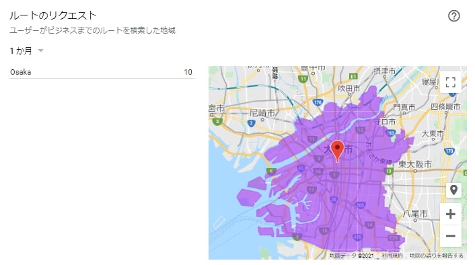475x265 pixels.
Task: Click the 尼崎市 label on map
Action: point(262,113)
